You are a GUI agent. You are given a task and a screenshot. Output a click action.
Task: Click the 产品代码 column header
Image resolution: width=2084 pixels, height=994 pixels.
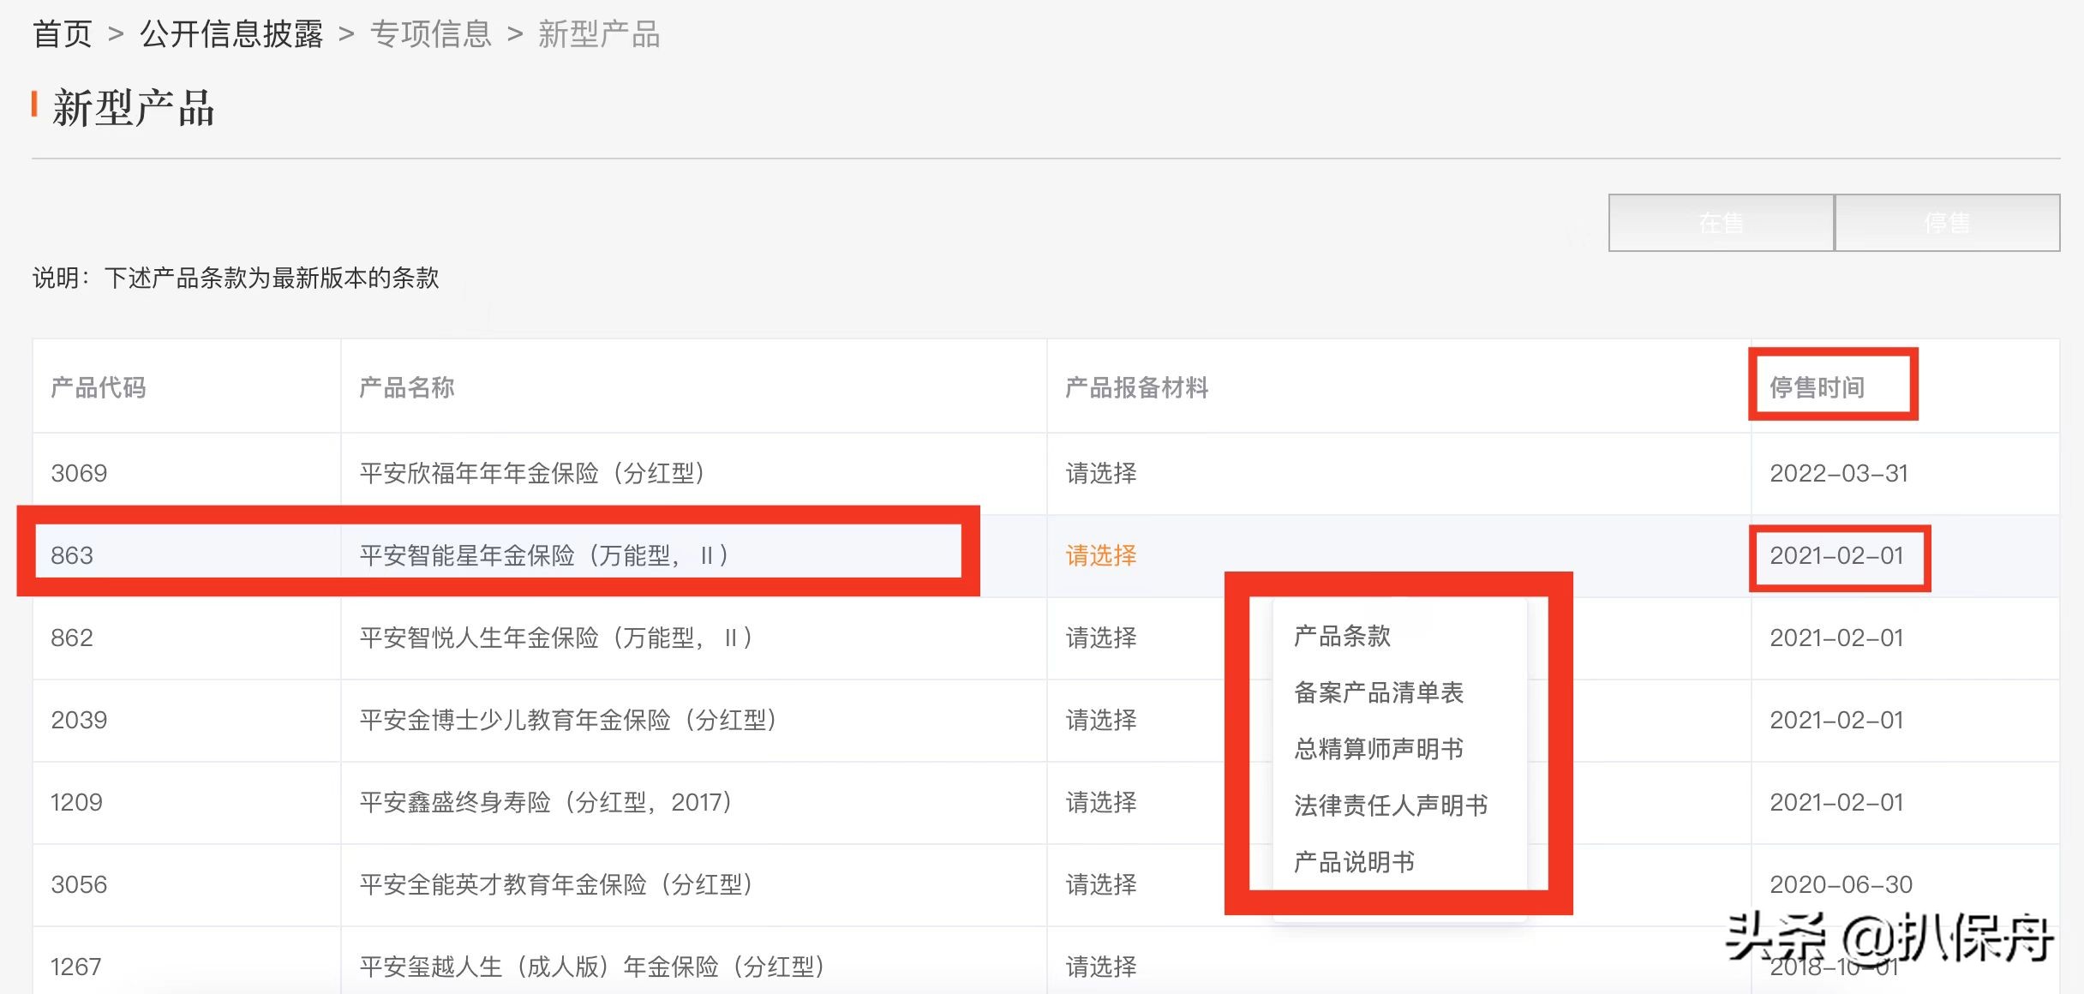point(98,387)
